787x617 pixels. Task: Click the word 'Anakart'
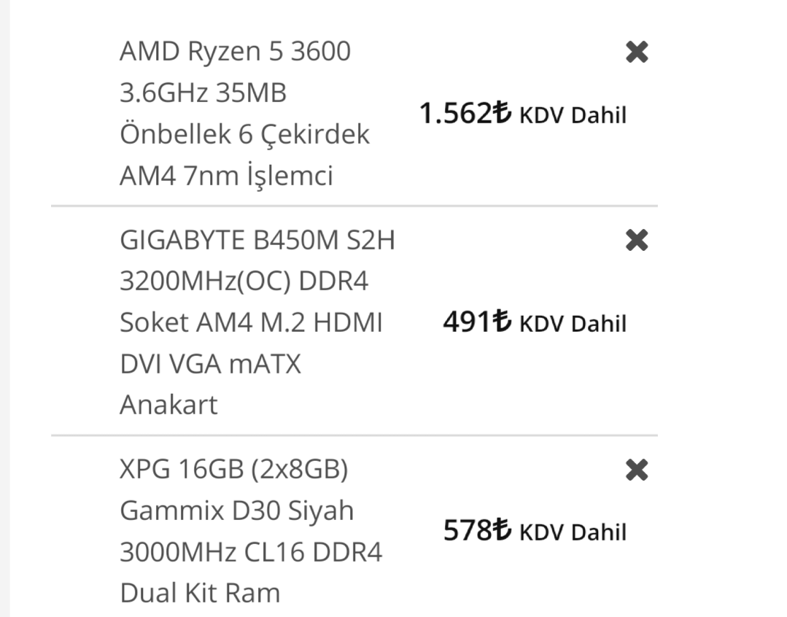pos(168,405)
